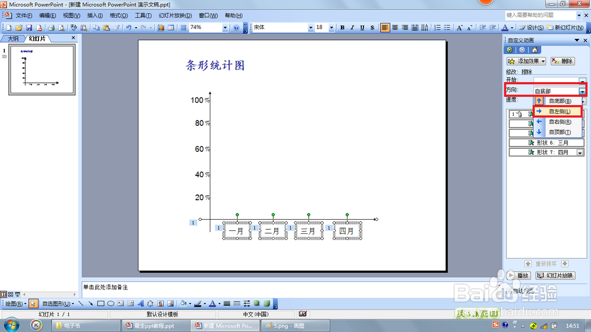Click the help search question box
The height and width of the screenshot is (332, 591).
(541, 15)
